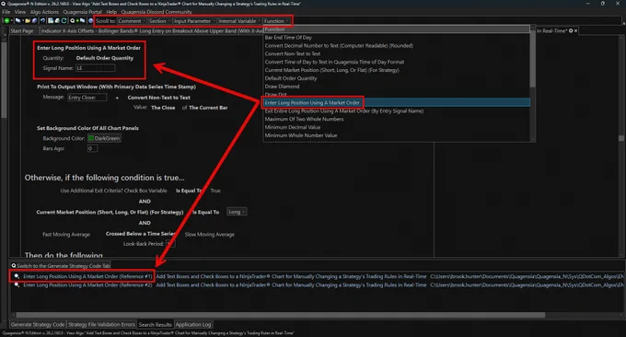Viewport: 626px width, 337px height.
Task: Click Slow Moving Average operand
Action: point(210,235)
